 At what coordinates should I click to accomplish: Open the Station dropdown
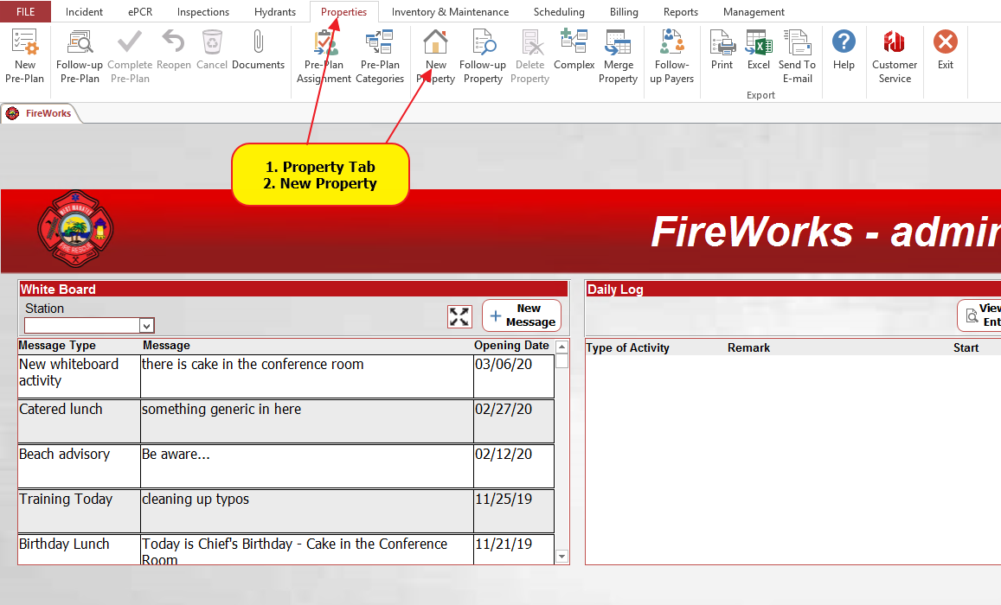[146, 326]
